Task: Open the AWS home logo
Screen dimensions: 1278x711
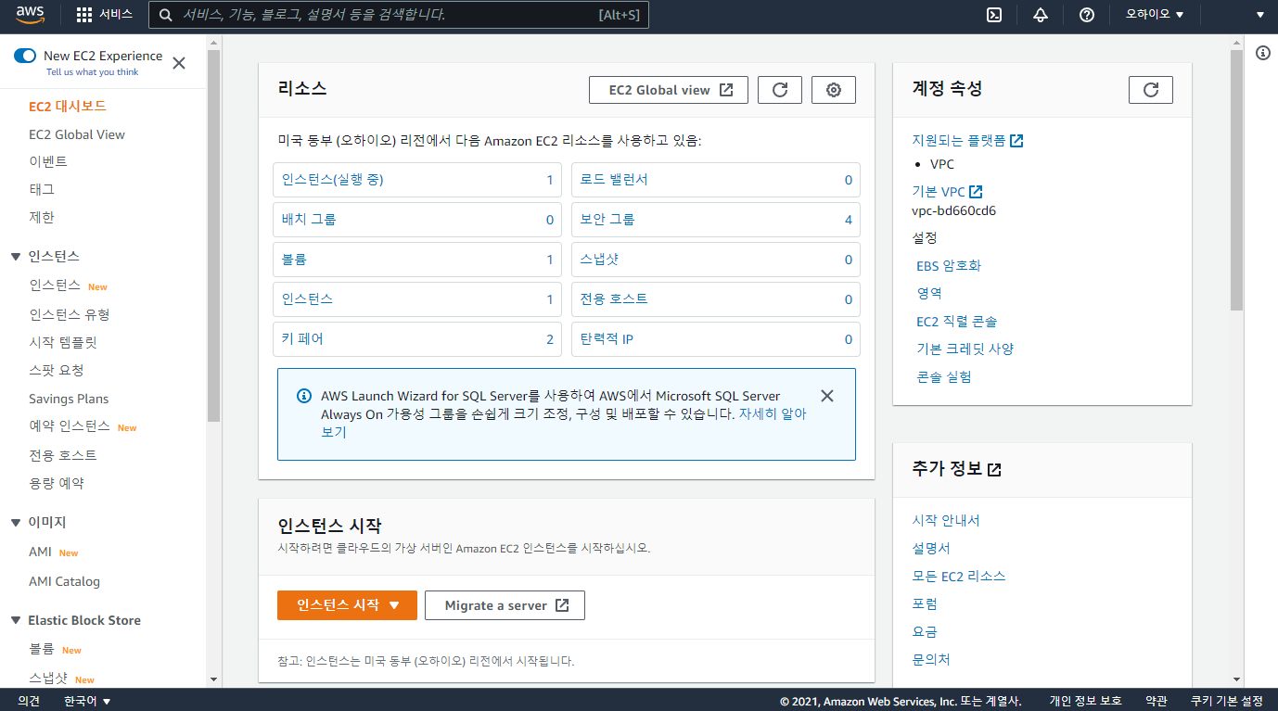Action: point(30,14)
